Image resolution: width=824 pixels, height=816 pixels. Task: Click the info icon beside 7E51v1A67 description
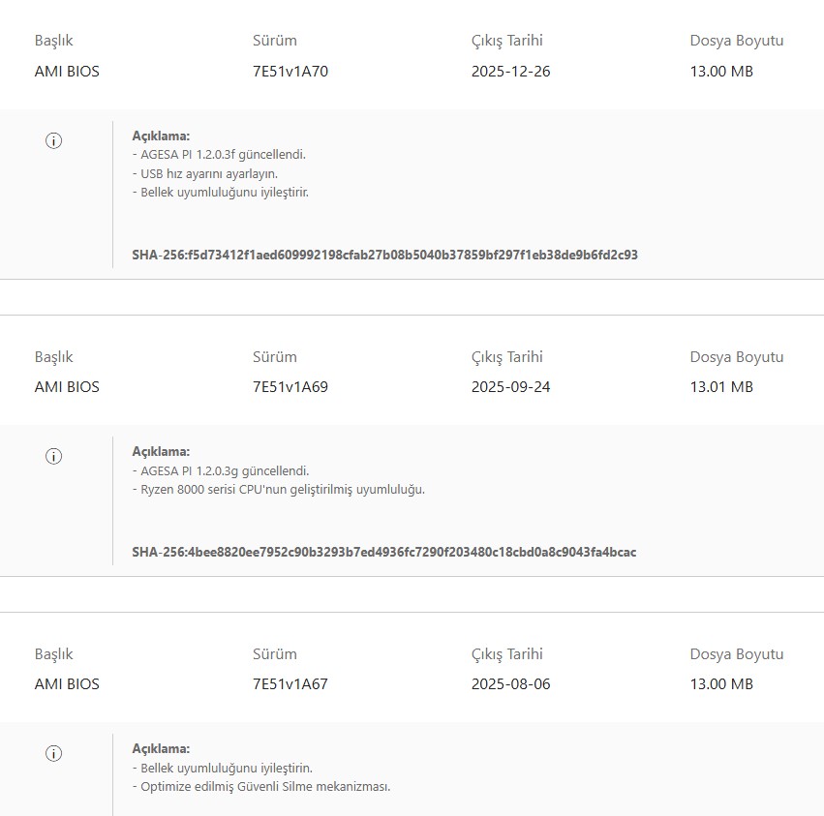[54, 753]
